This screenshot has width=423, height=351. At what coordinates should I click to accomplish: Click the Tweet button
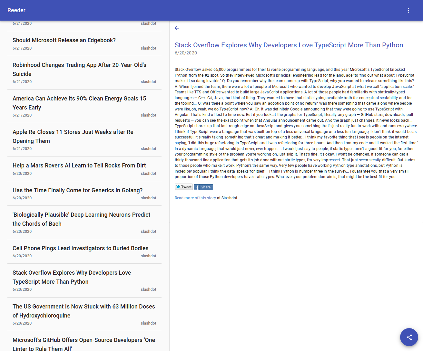[184, 187]
